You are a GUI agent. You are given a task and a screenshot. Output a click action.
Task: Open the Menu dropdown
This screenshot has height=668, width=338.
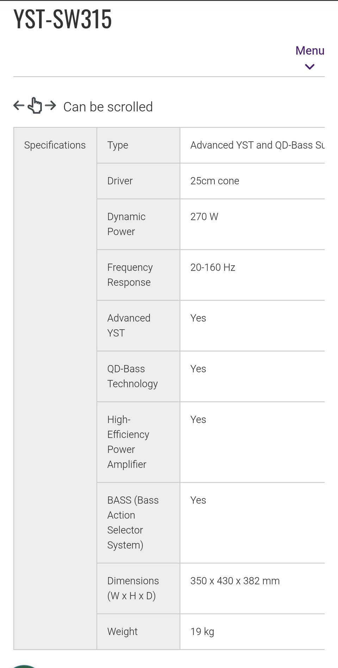[309, 51]
